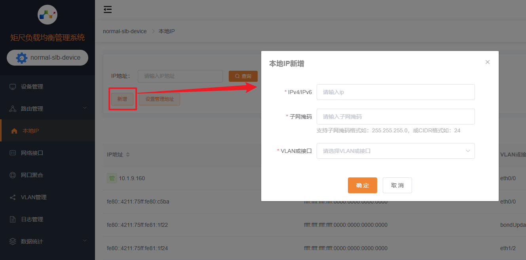Click the system logo at top left

click(47, 15)
